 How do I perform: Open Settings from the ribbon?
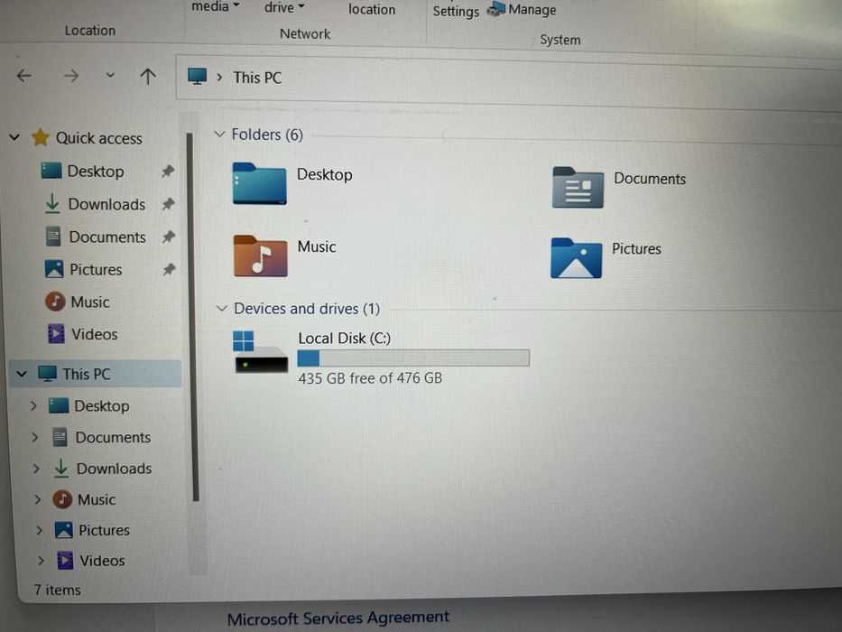click(x=456, y=11)
